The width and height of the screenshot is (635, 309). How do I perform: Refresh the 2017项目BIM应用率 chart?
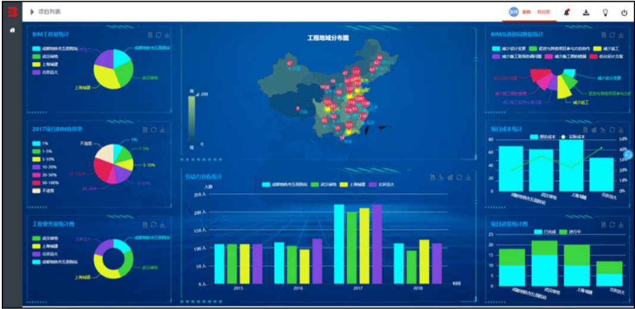click(x=154, y=130)
